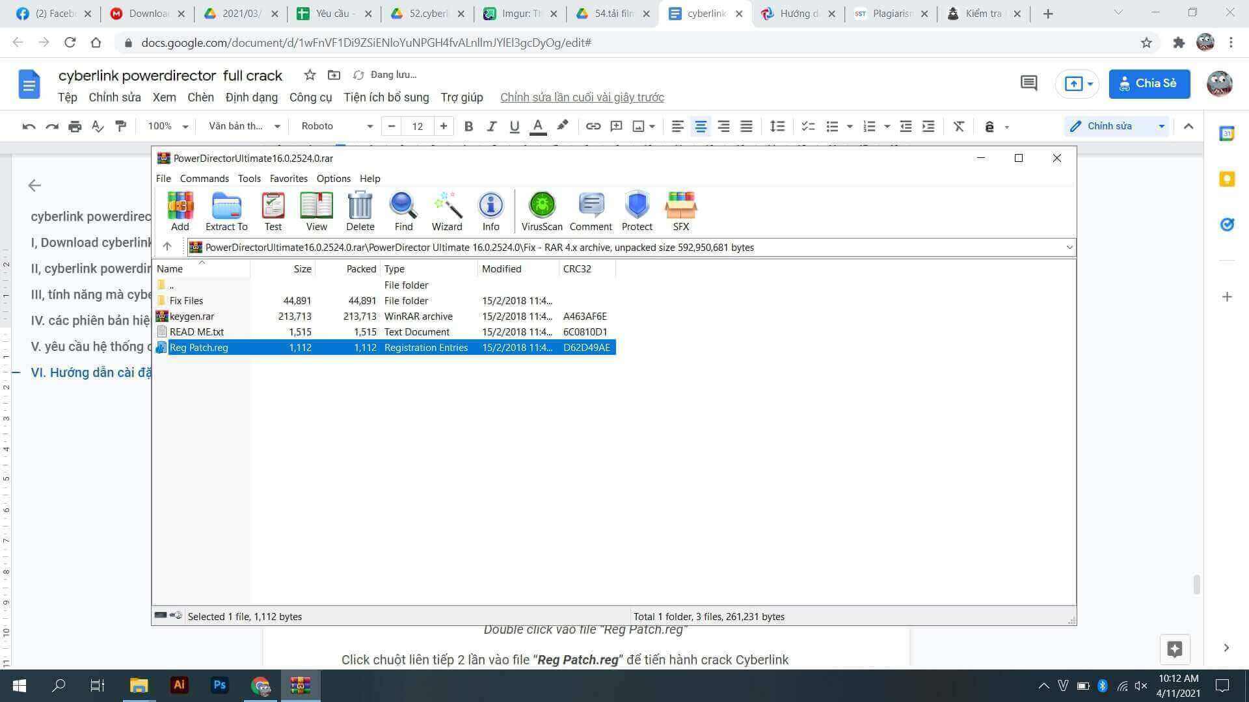Screen dimensions: 1249x702
Task: Toggle underline formatting
Action: click(x=515, y=126)
